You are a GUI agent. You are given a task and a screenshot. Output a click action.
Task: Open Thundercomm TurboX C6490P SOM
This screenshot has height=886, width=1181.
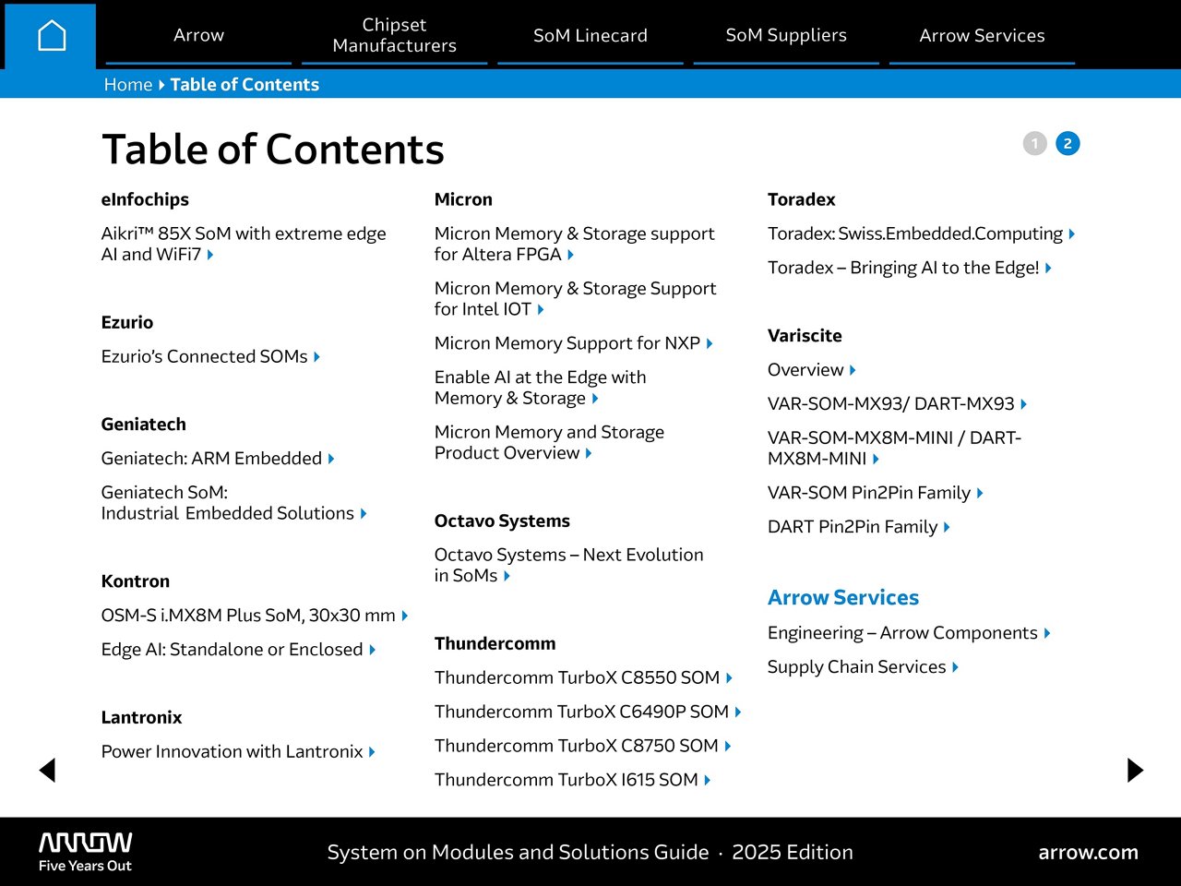click(x=588, y=712)
